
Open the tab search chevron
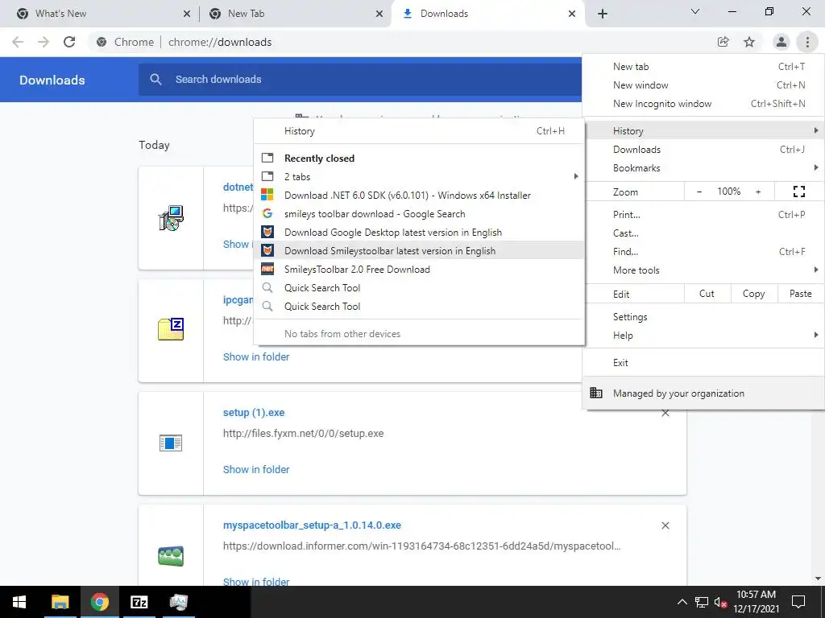click(x=695, y=11)
